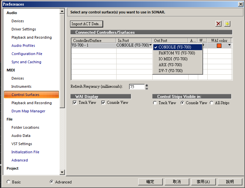Toggle the WAI Display Console View checkbox
This screenshot has height=188, width=245.
[103, 103]
